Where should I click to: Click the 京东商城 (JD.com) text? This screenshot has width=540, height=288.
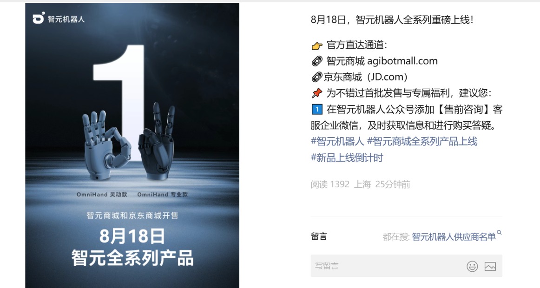(366, 77)
